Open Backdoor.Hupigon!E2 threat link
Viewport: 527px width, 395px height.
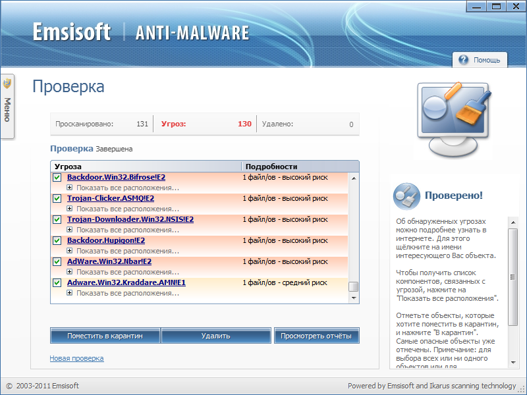coord(106,240)
